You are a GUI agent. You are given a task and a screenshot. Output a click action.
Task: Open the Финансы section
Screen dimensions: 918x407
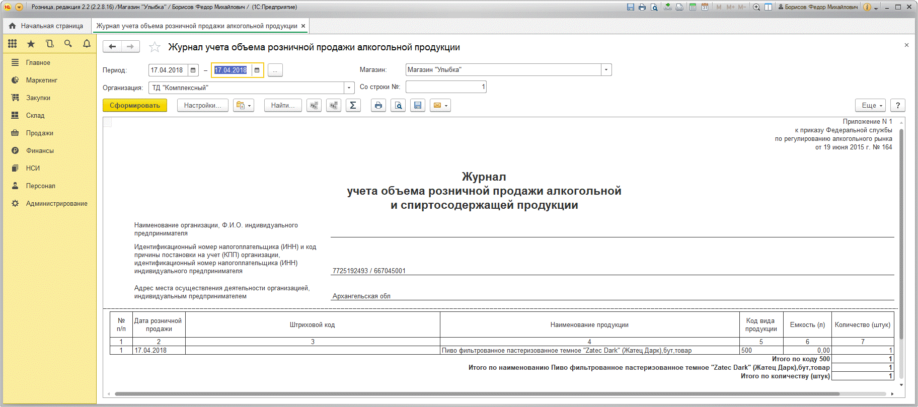(x=49, y=151)
